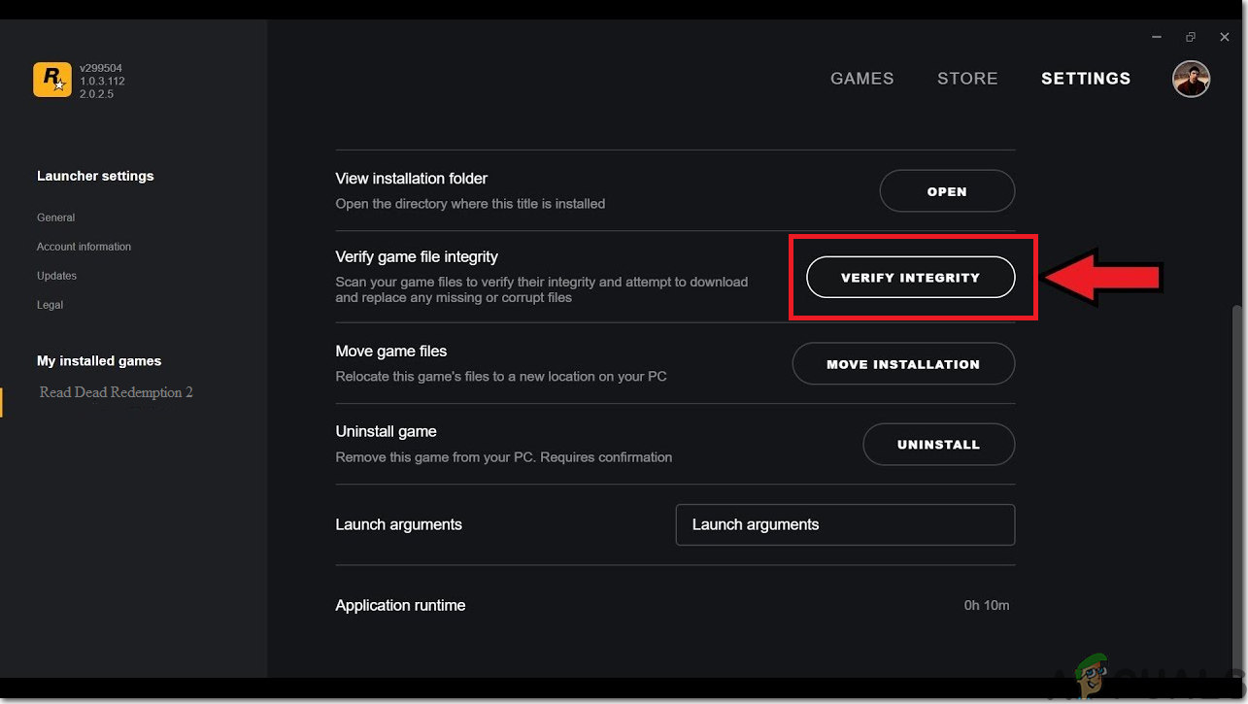Restore down the launcher window

1191,37
